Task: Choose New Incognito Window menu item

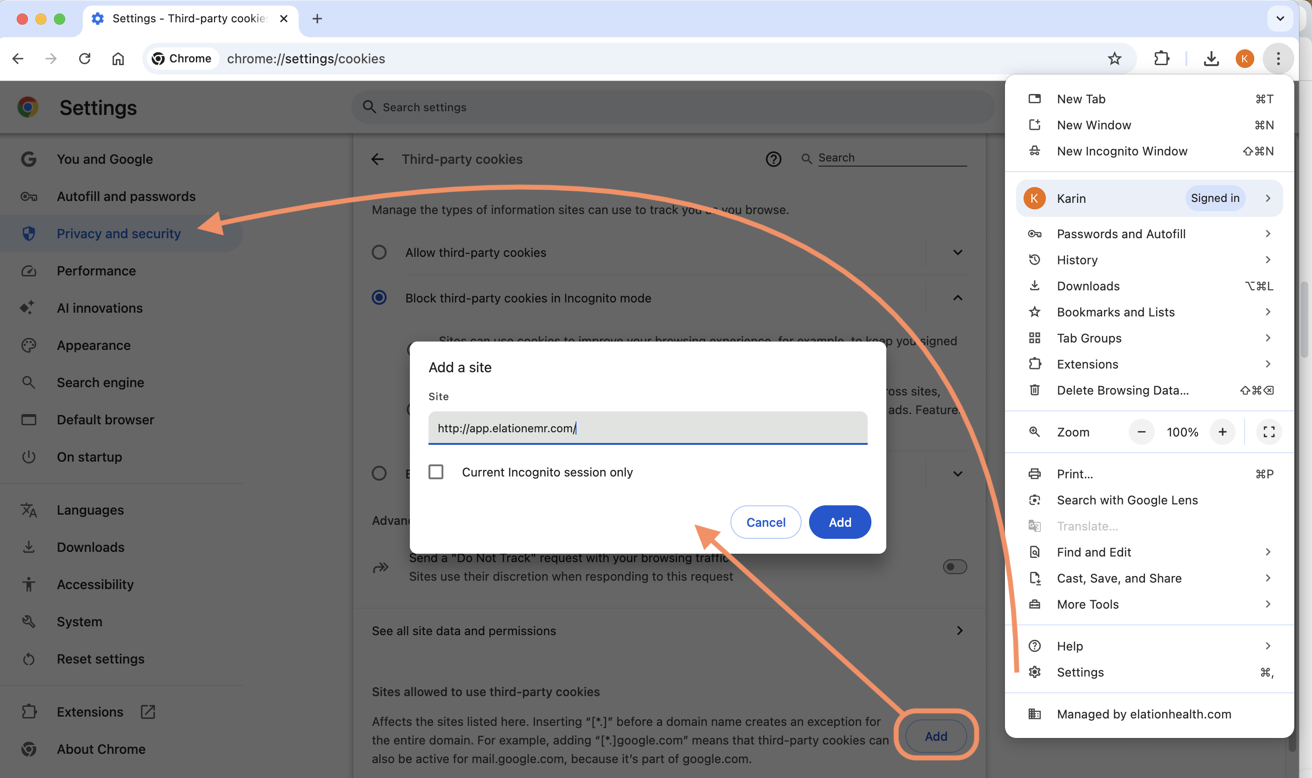Action: point(1122,151)
